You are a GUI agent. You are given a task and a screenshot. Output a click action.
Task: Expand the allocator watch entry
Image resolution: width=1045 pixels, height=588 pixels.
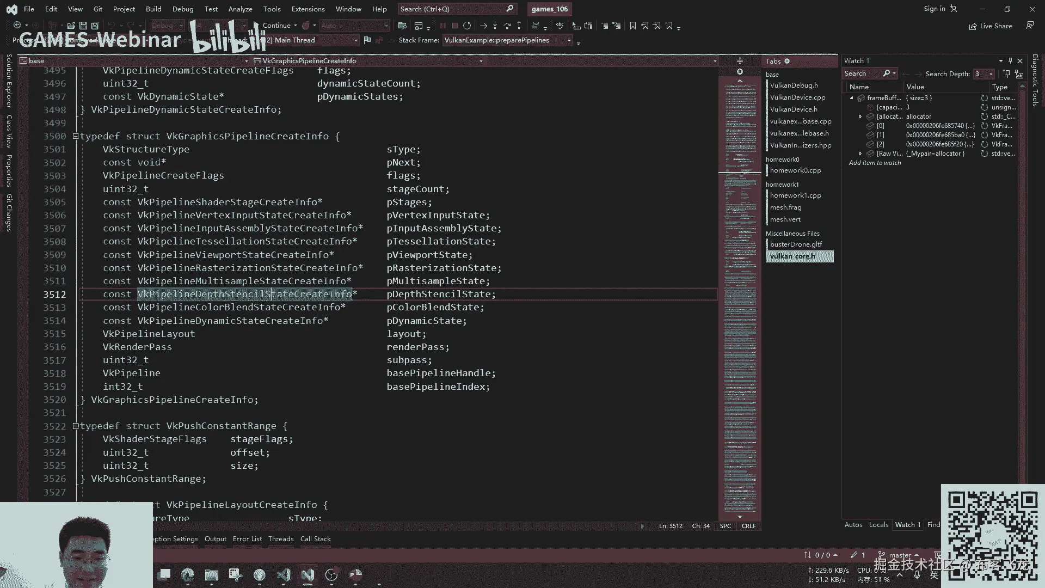[860, 117]
